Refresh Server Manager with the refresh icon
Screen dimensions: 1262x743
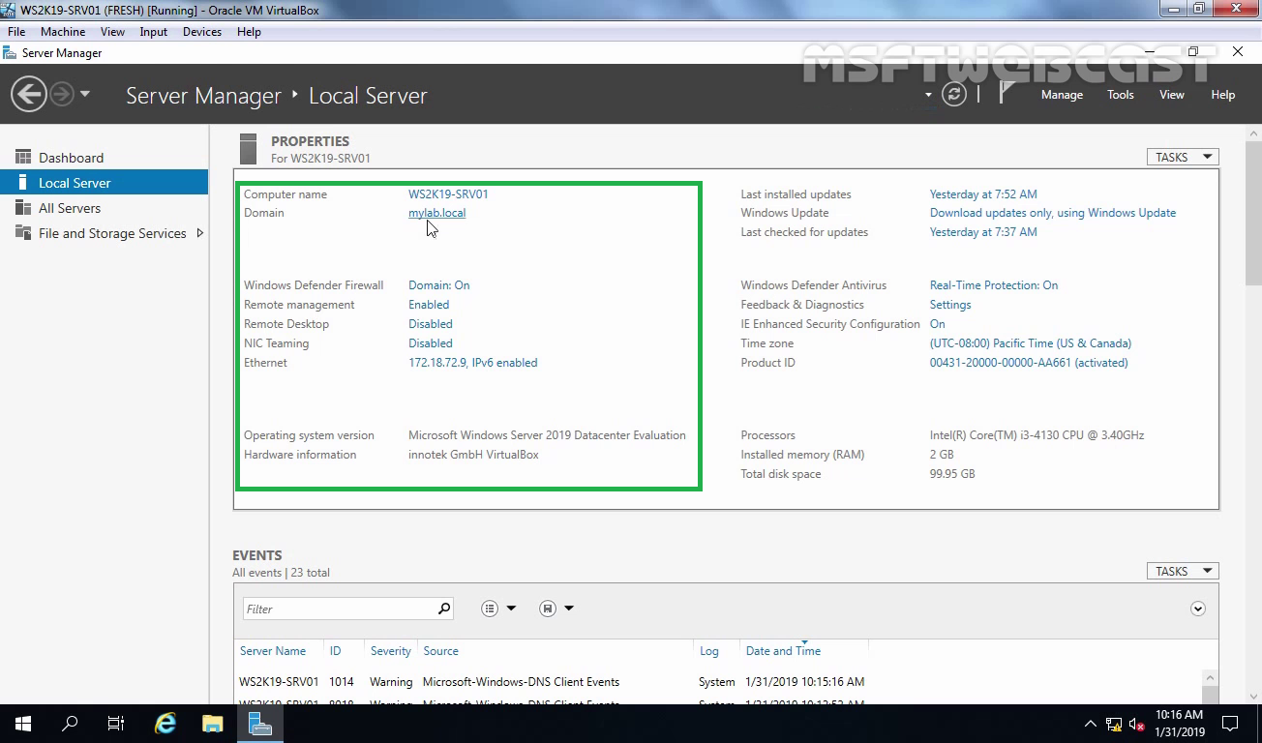click(954, 94)
